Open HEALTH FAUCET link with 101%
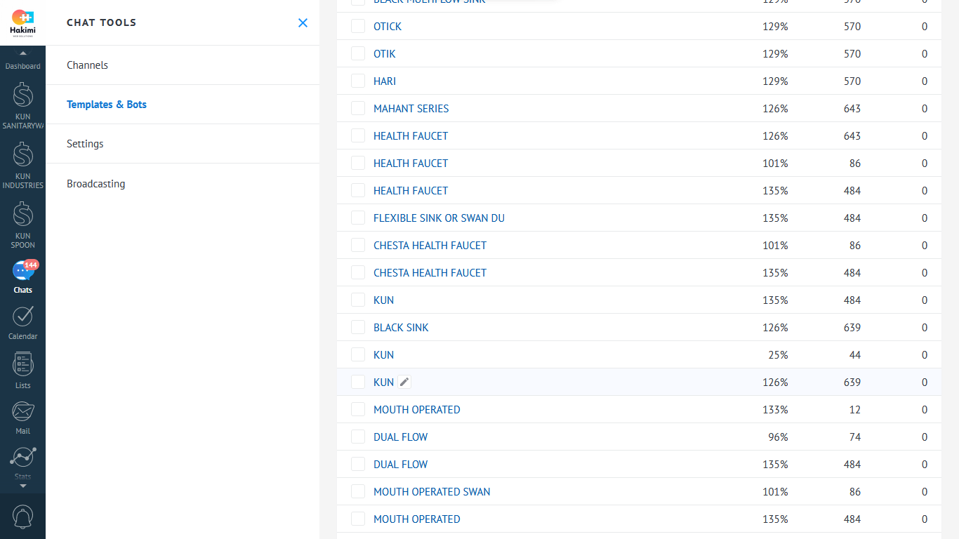 [411, 164]
